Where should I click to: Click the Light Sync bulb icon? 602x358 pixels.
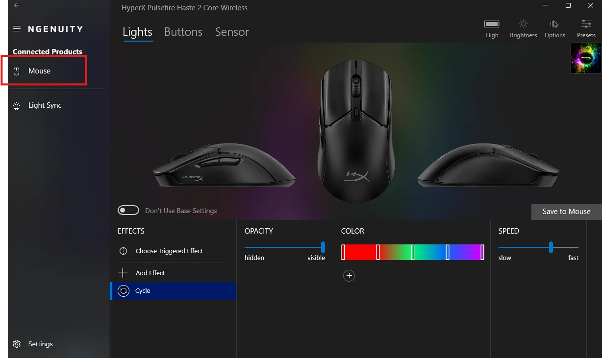pyautogui.click(x=17, y=106)
